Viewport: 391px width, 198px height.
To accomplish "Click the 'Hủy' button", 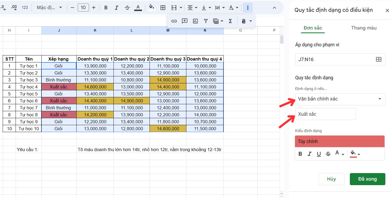I will click(x=331, y=179).
